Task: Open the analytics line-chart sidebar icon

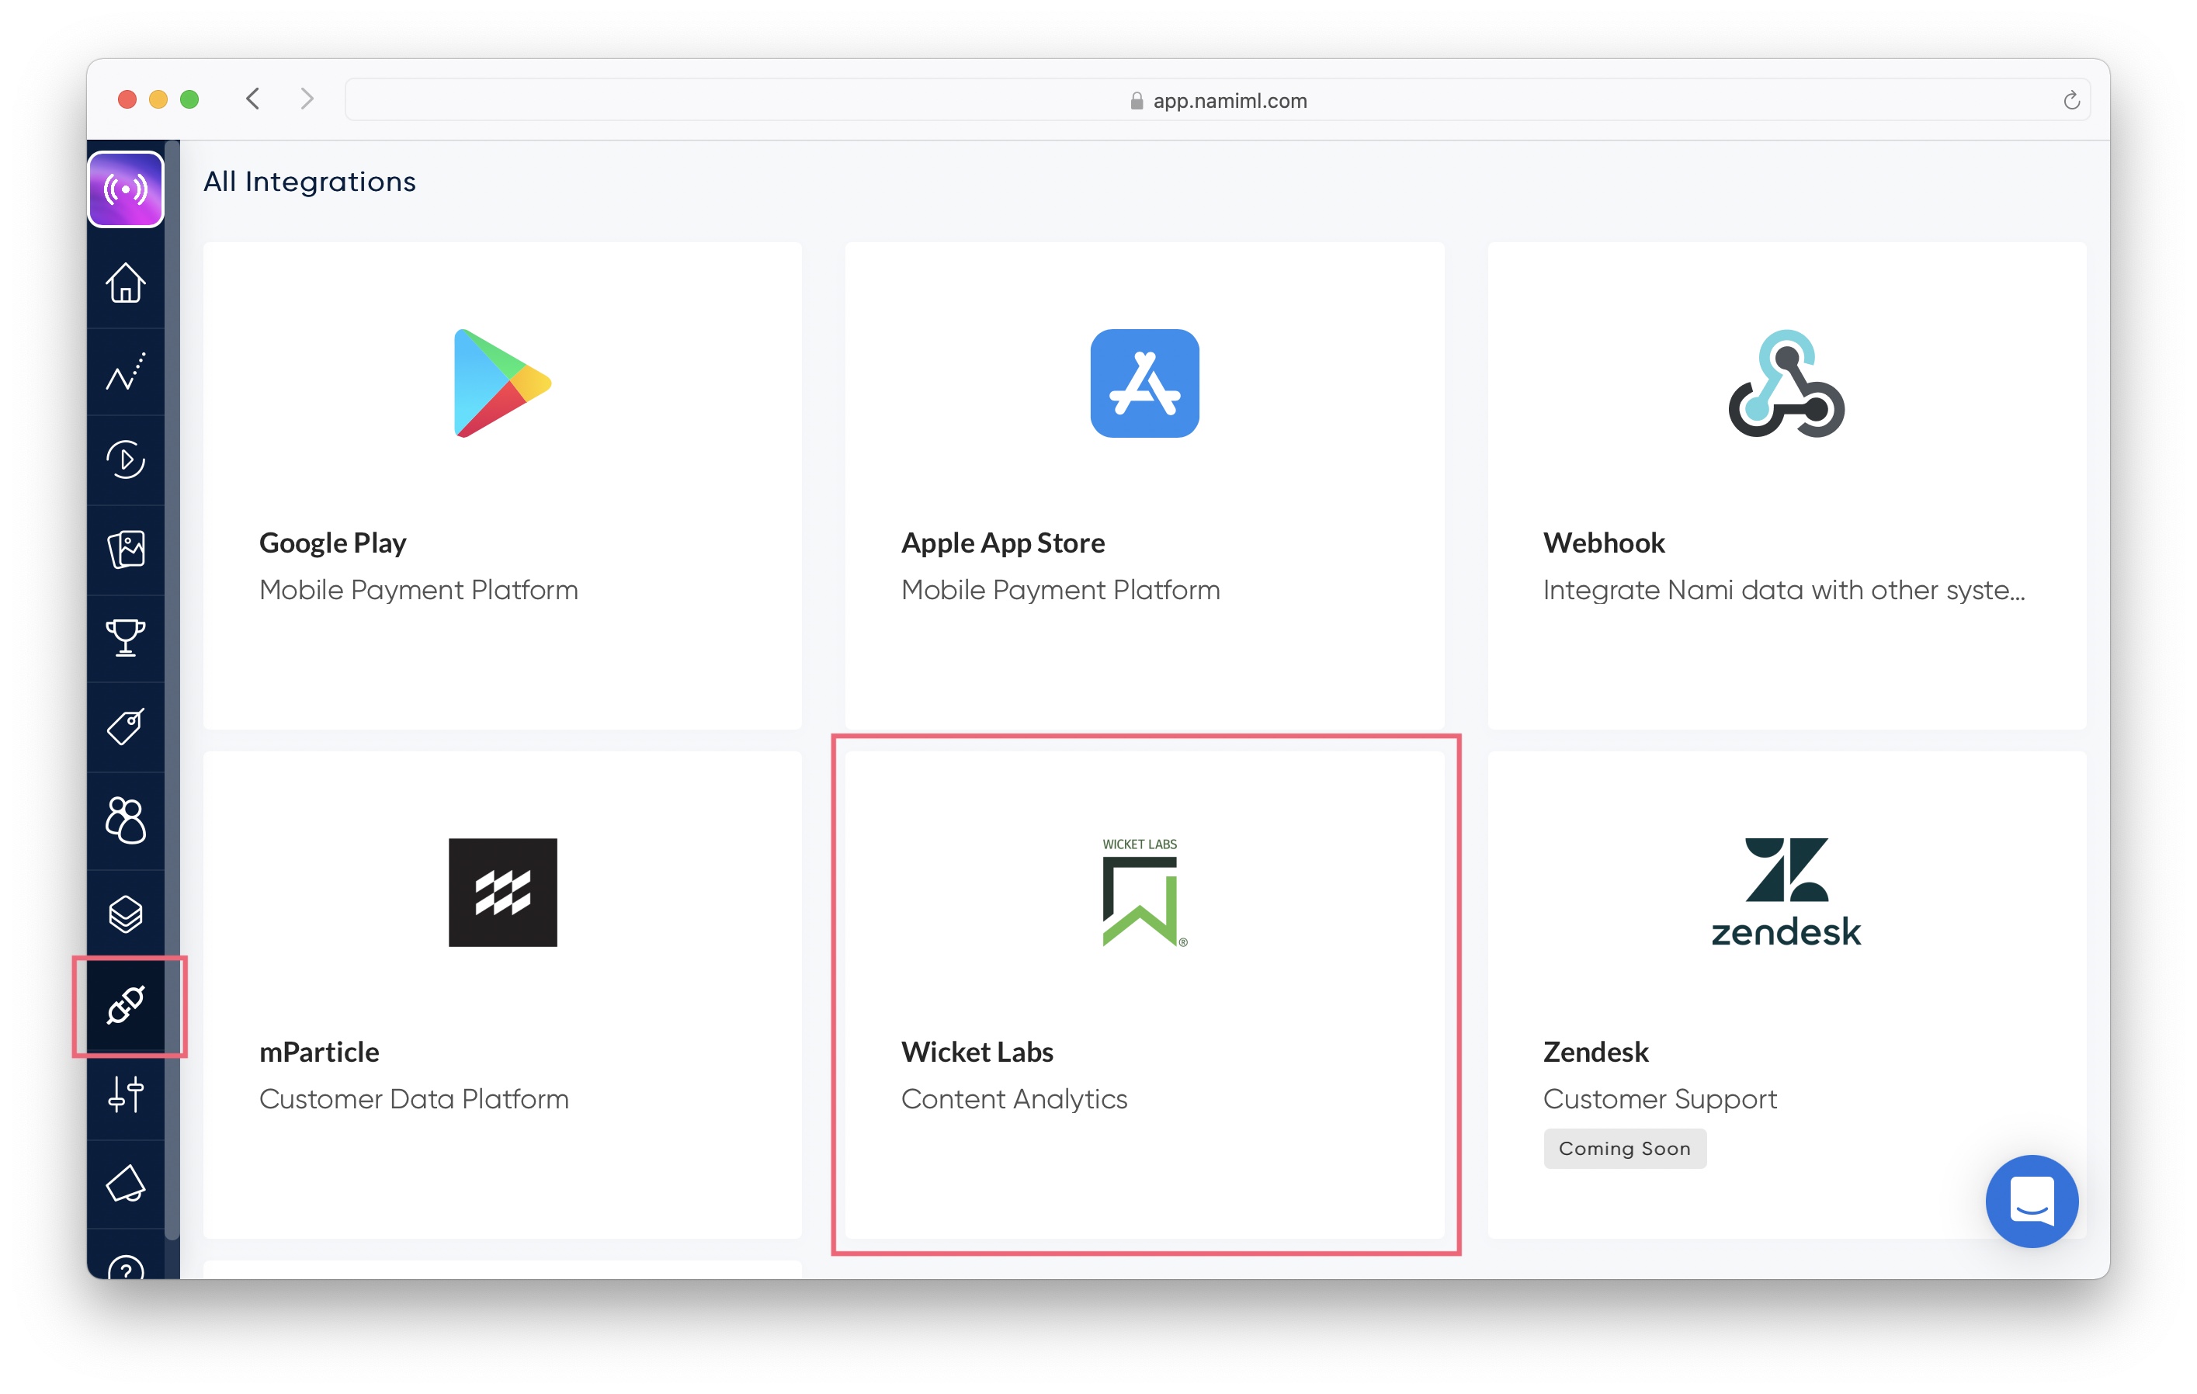Action: (126, 371)
